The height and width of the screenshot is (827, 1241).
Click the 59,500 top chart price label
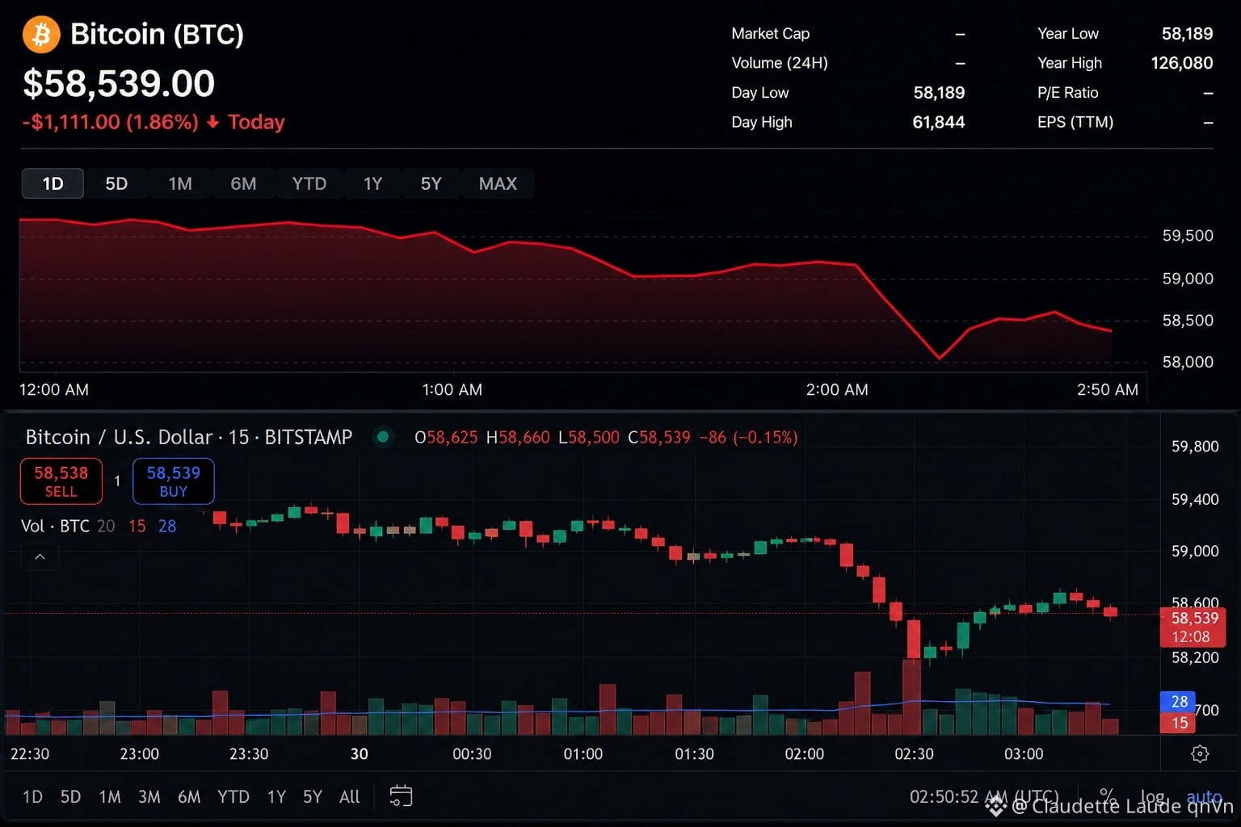pos(1188,236)
